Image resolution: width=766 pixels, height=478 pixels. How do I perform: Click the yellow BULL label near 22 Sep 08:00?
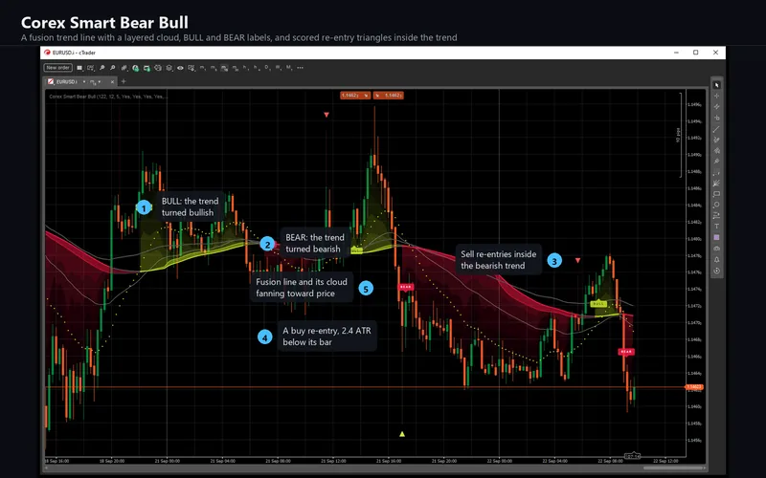pos(598,303)
